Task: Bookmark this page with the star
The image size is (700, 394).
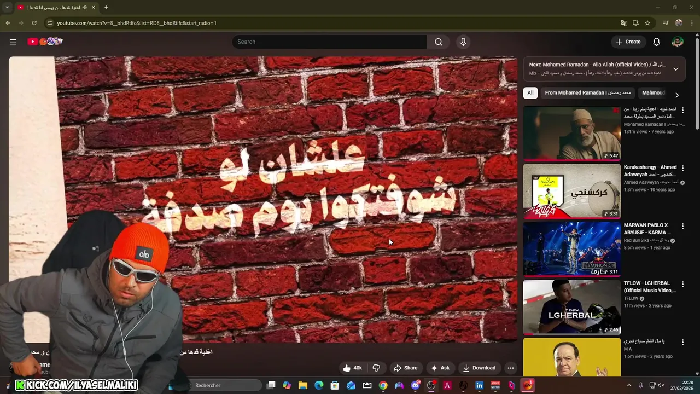Action: 647,23
